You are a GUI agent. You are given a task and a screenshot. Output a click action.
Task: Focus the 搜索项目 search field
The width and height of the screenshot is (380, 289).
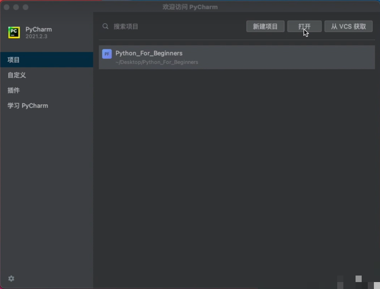(172, 26)
